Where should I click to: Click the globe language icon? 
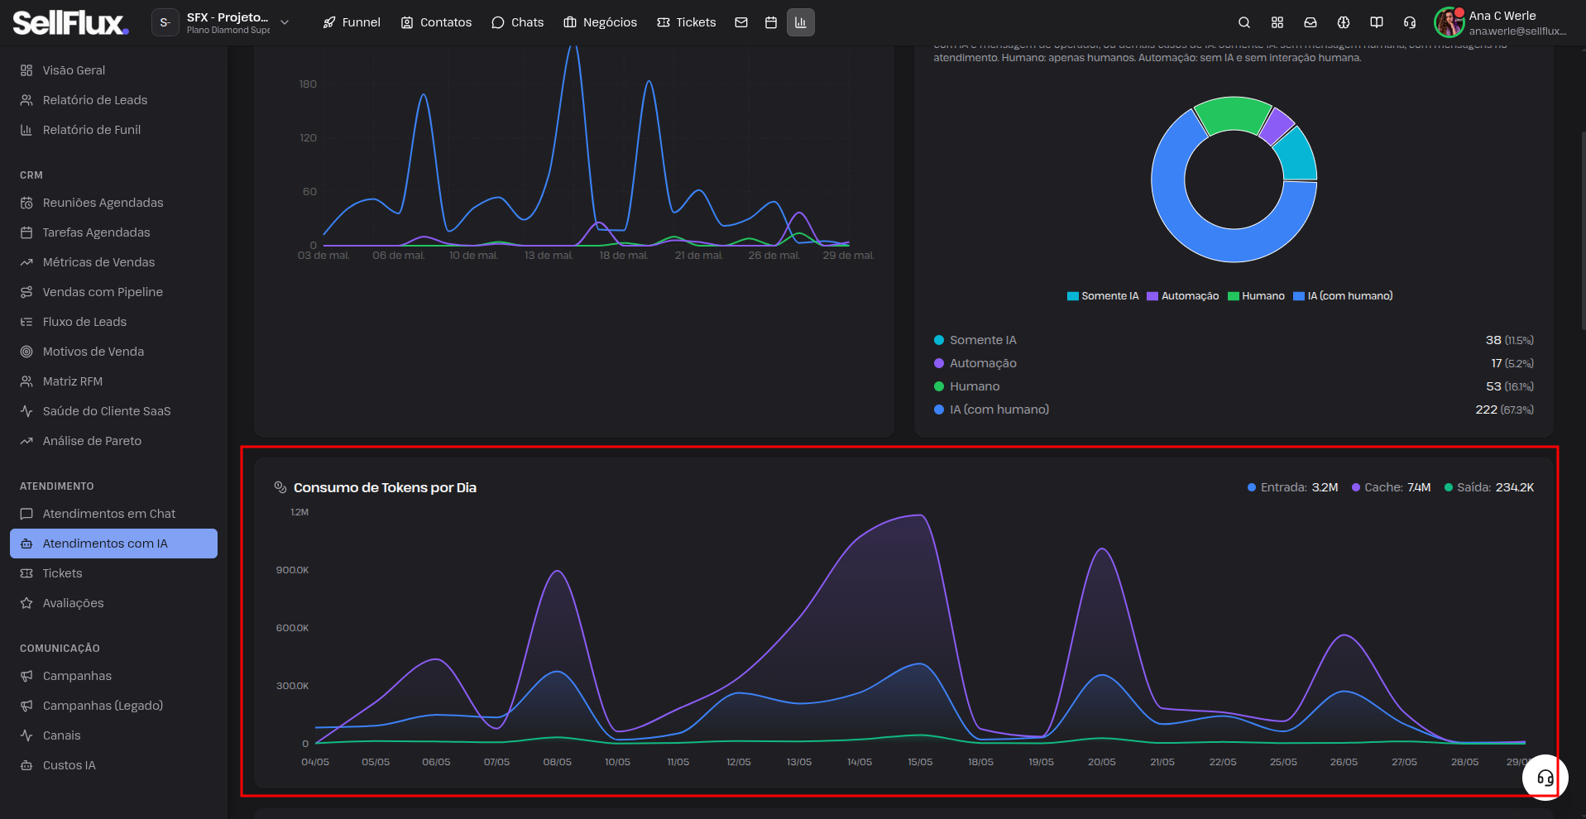click(x=1344, y=22)
